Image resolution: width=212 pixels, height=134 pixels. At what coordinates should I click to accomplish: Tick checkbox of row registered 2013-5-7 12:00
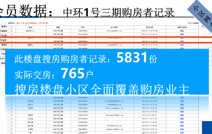pos(12,130)
